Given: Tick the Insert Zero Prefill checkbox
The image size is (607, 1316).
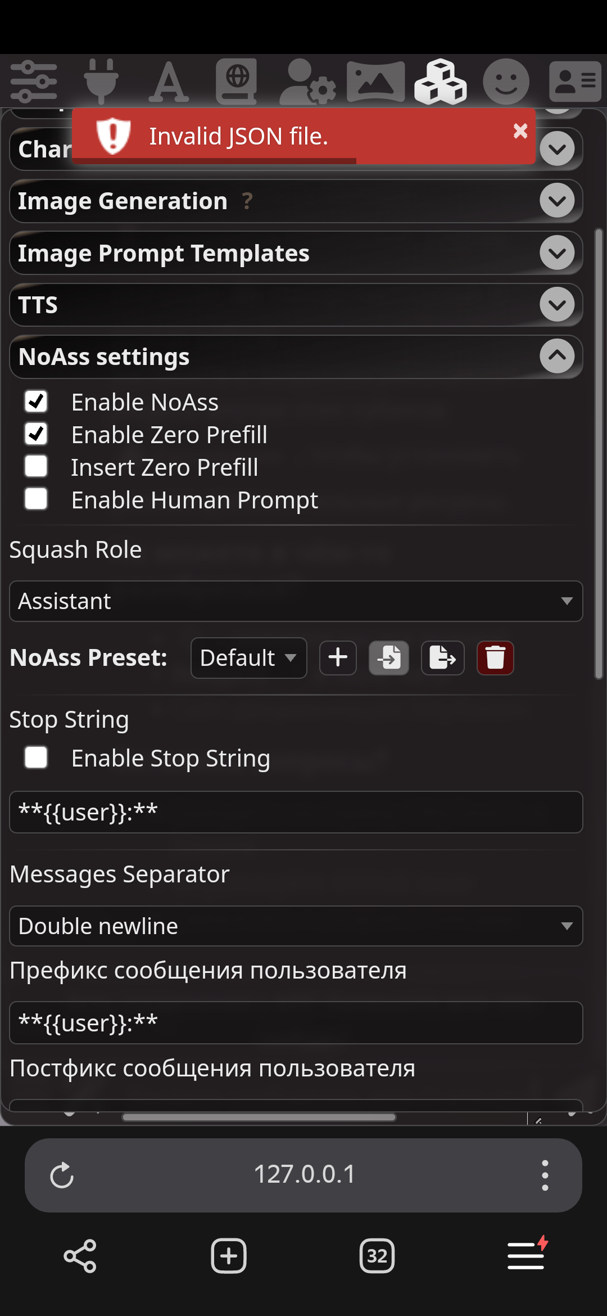Looking at the screenshot, I should pos(36,467).
